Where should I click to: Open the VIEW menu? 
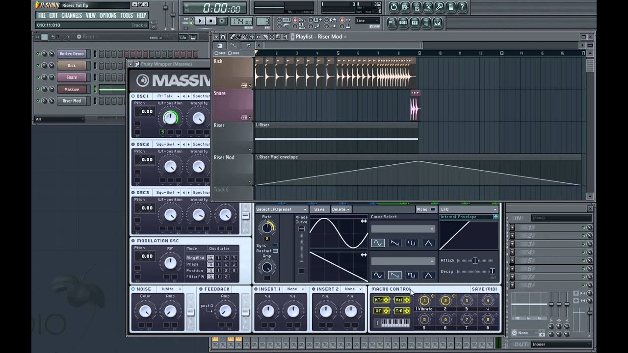(91, 15)
